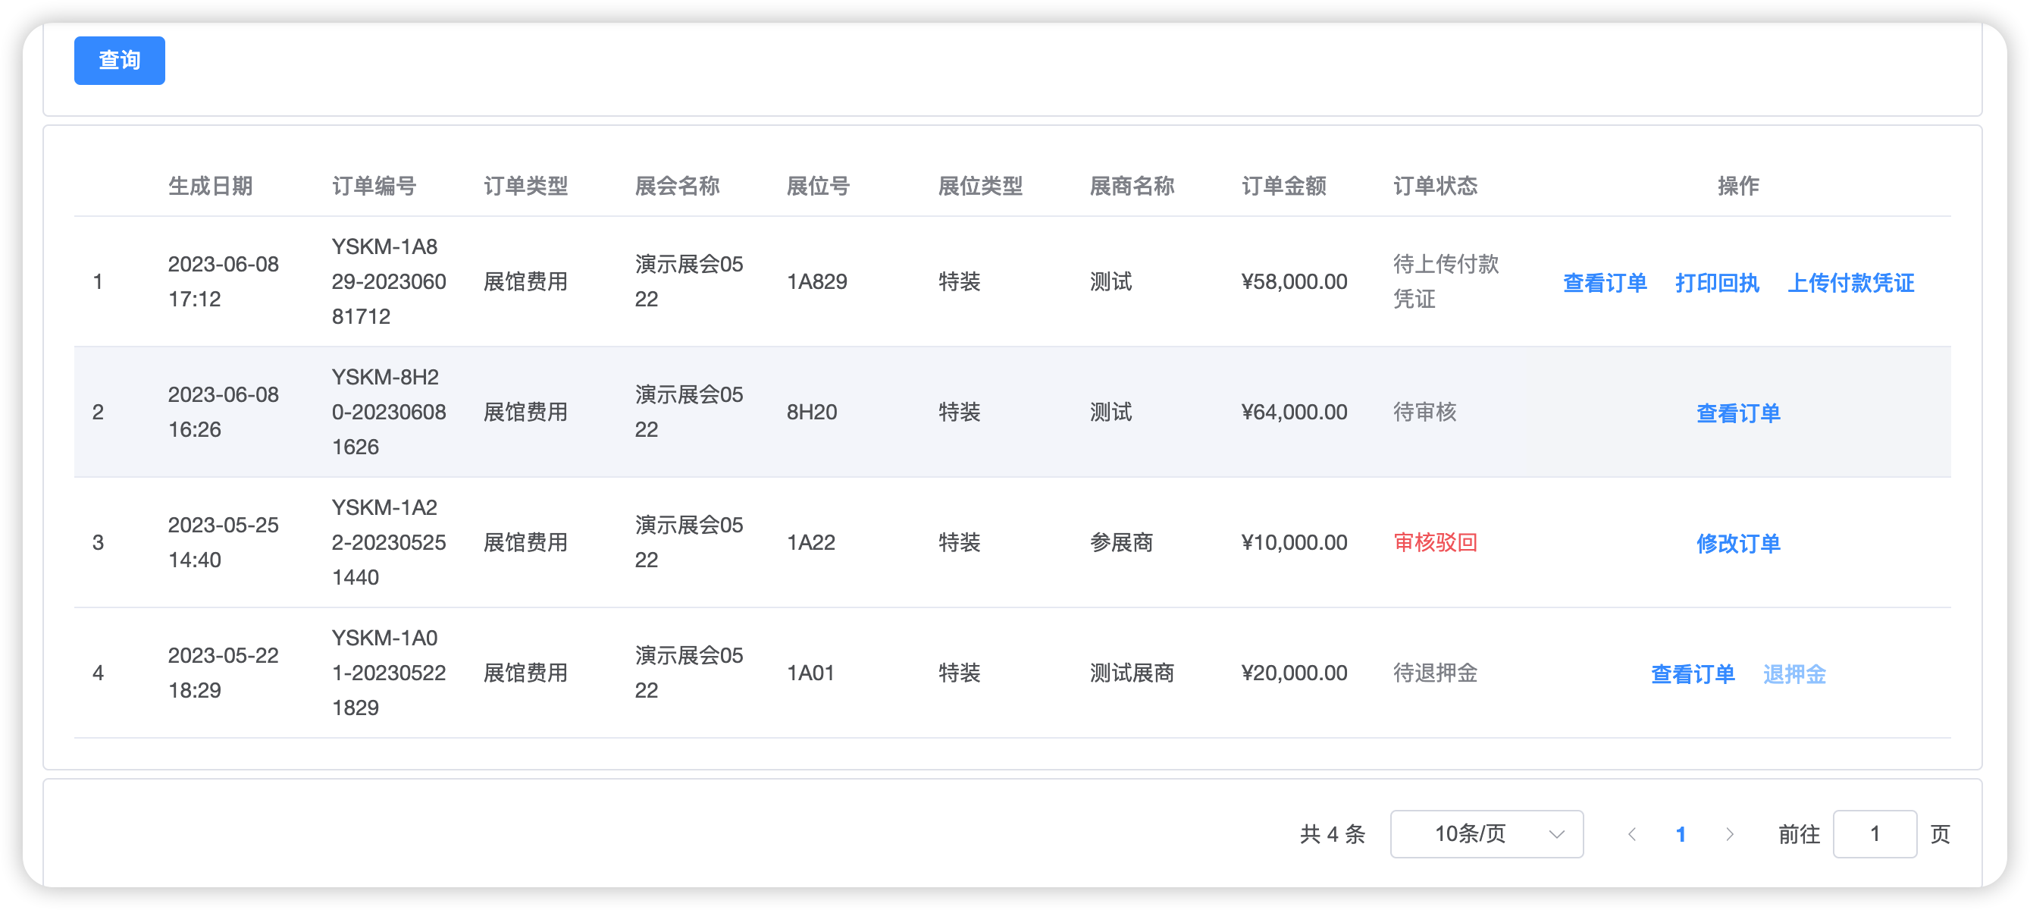
Task: Click the 退押金 refund deposit link
Action: pos(1794,673)
